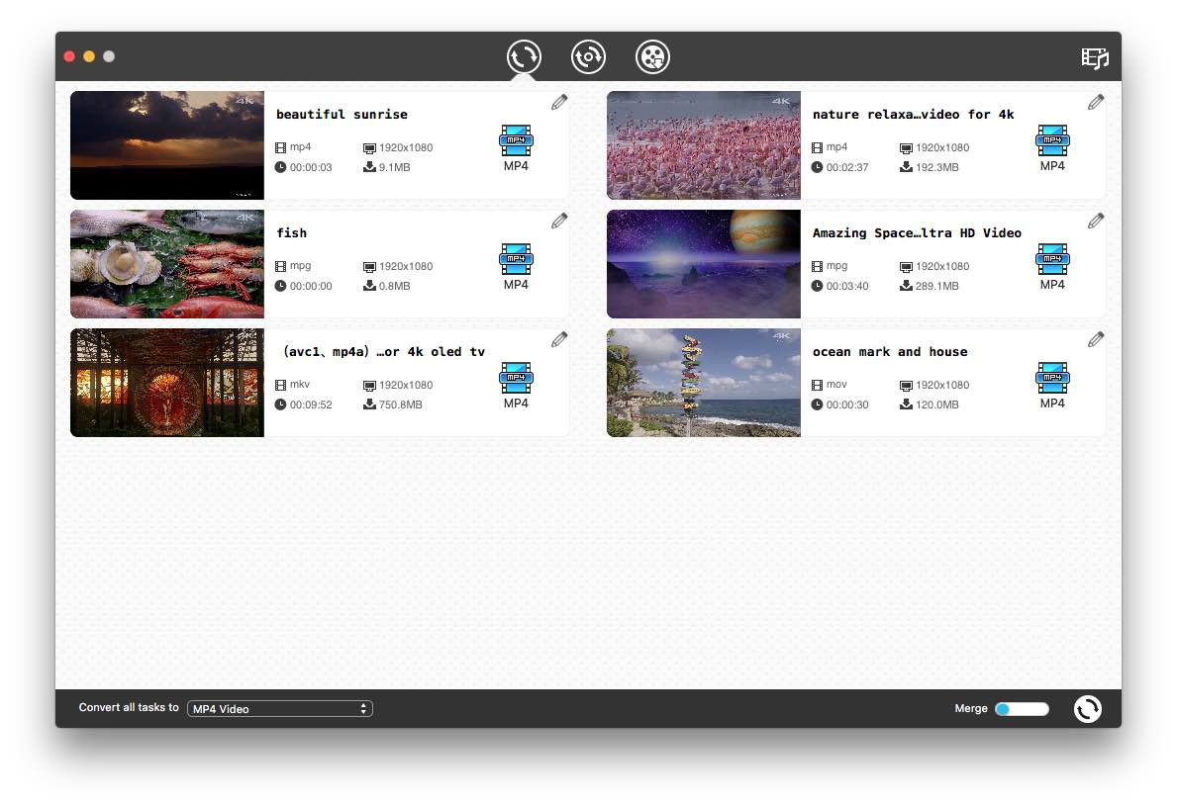
Task: Select the space planet video thumbnail
Action: 703,264
